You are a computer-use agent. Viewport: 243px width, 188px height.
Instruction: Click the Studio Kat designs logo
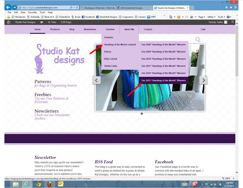(x=59, y=58)
